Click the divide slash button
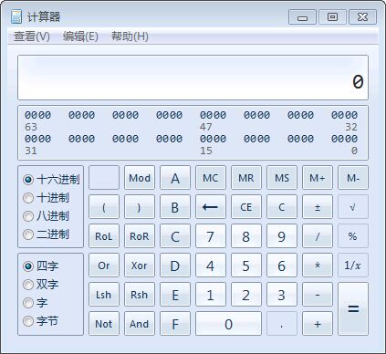This screenshot has height=354, width=386. click(x=318, y=236)
